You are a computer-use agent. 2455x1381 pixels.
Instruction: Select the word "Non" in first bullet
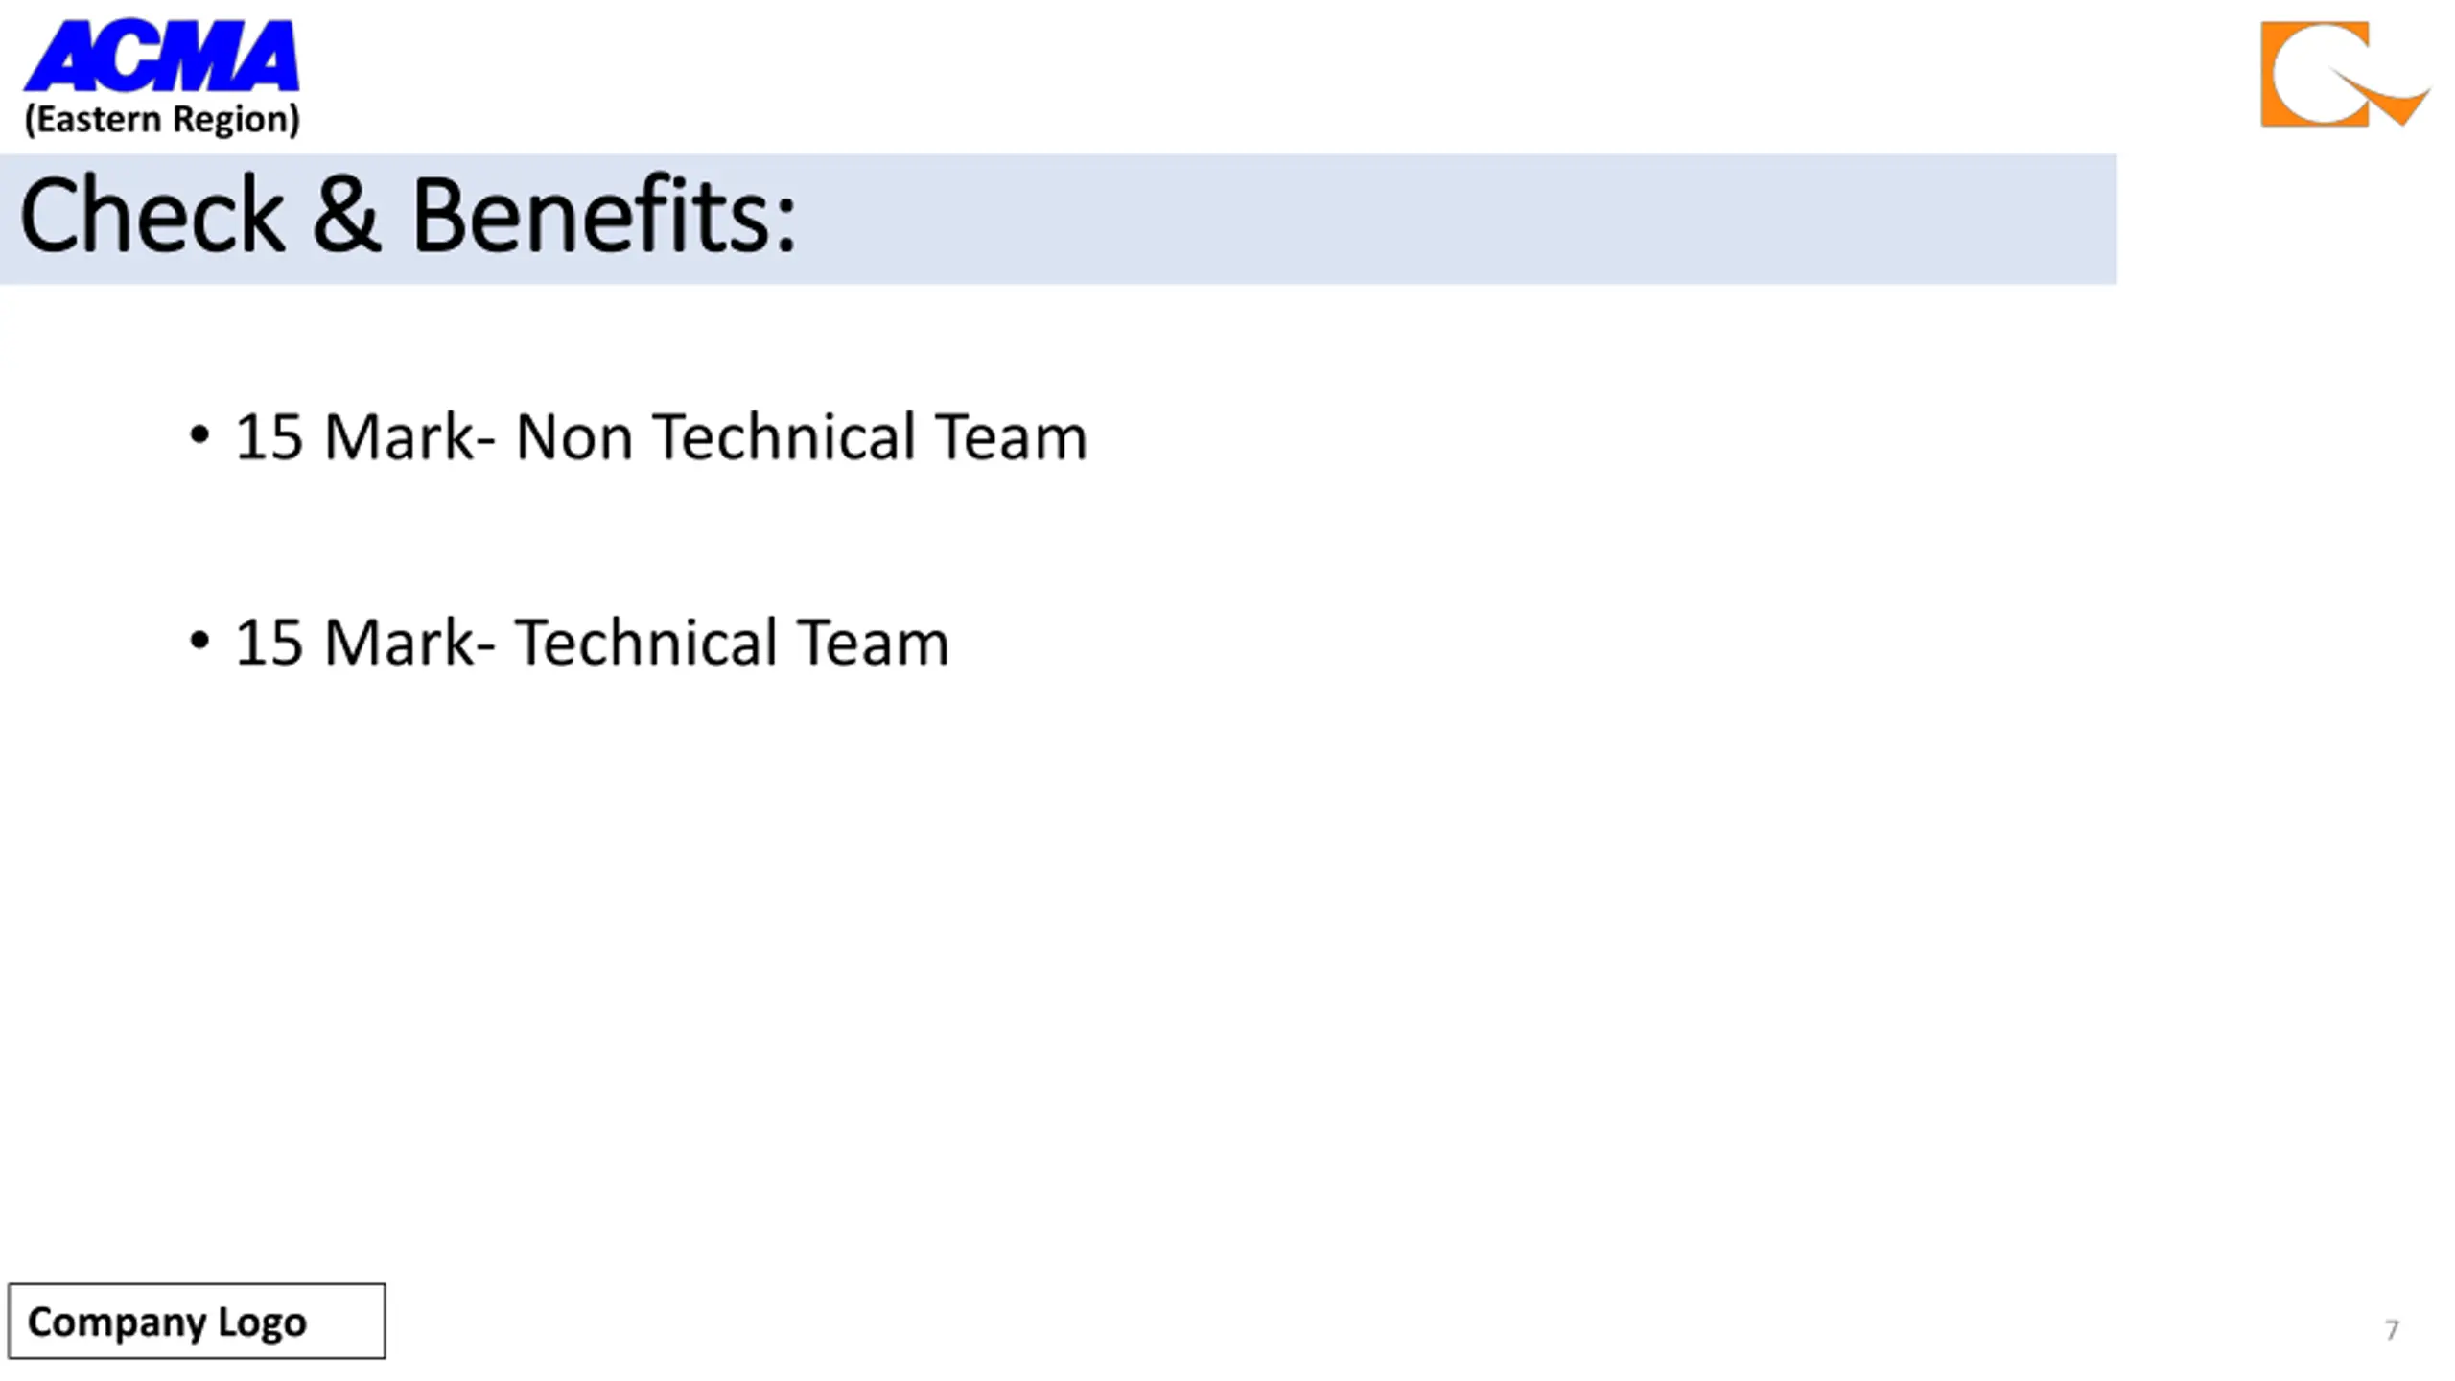point(573,437)
